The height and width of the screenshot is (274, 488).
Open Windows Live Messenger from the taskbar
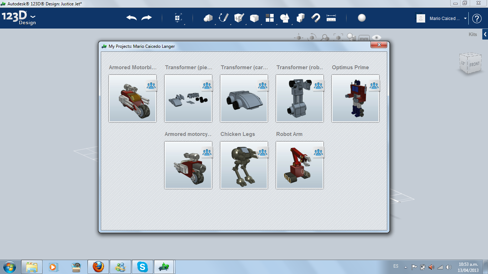[x=120, y=267]
